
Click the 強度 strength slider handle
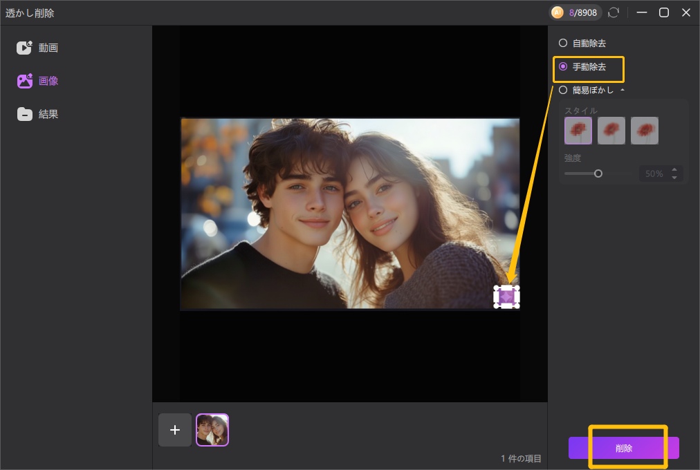click(598, 173)
